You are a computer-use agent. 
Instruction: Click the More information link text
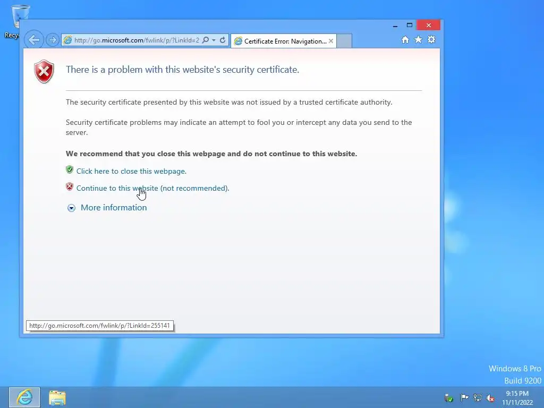click(x=114, y=208)
